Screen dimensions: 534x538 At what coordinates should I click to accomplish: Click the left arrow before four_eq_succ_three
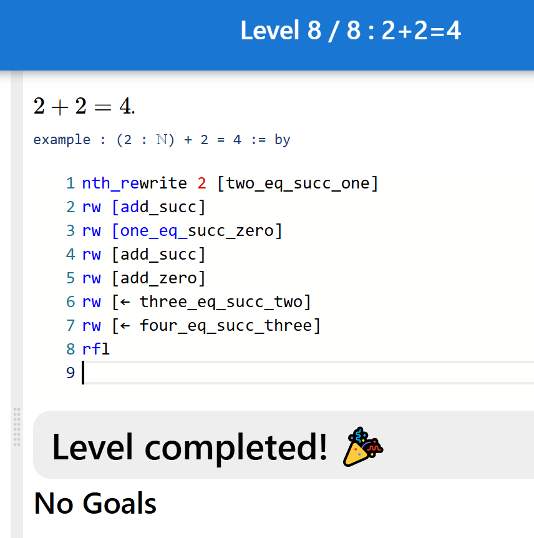125,325
